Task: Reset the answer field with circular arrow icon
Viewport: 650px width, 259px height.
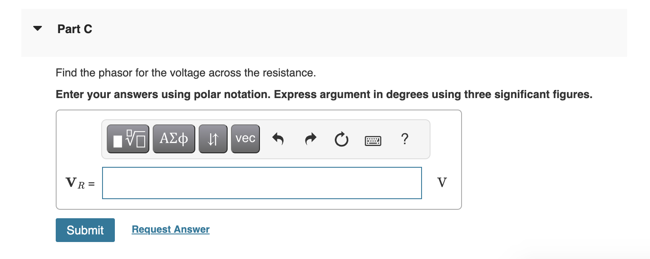Action: [x=342, y=139]
